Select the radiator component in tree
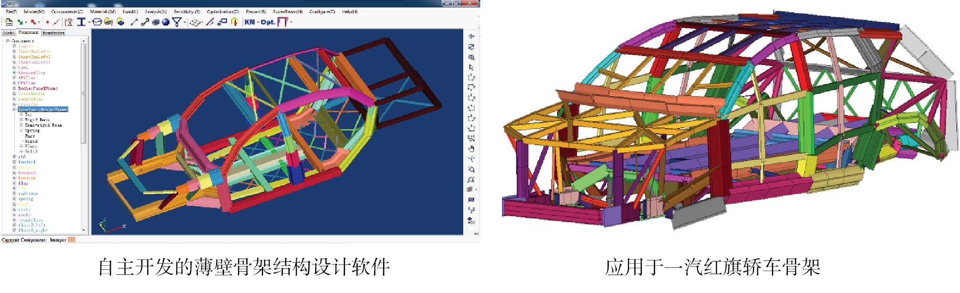This screenshot has height=293, width=960. click(x=28, y=194)
